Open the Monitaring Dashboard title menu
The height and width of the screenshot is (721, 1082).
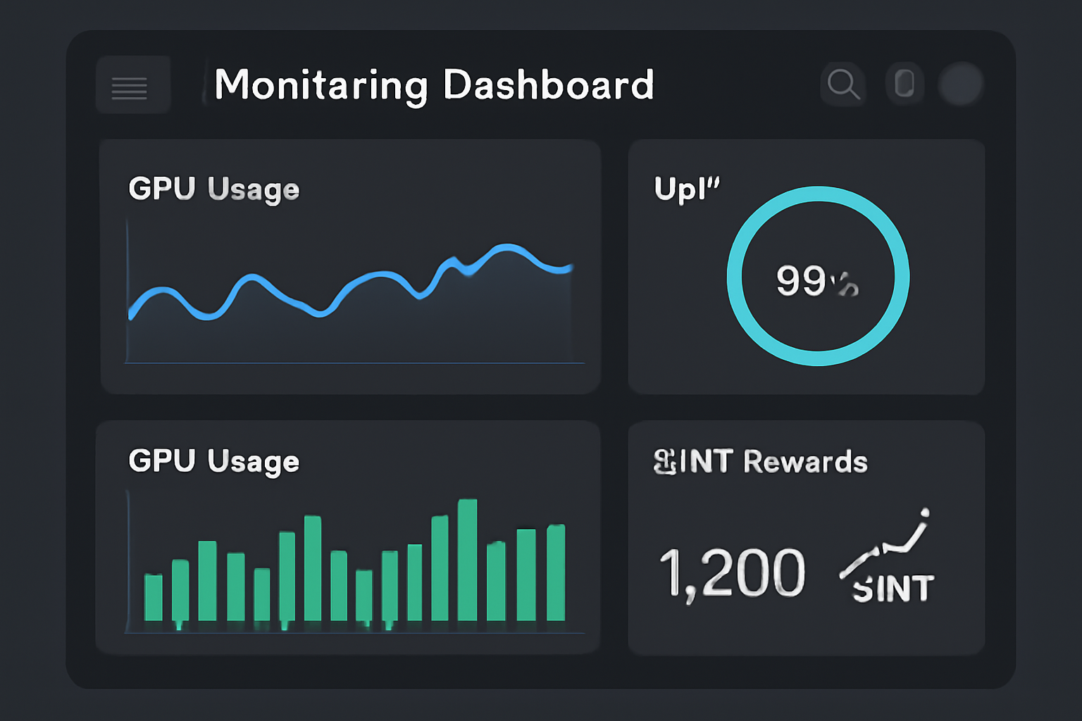point(435,84)
